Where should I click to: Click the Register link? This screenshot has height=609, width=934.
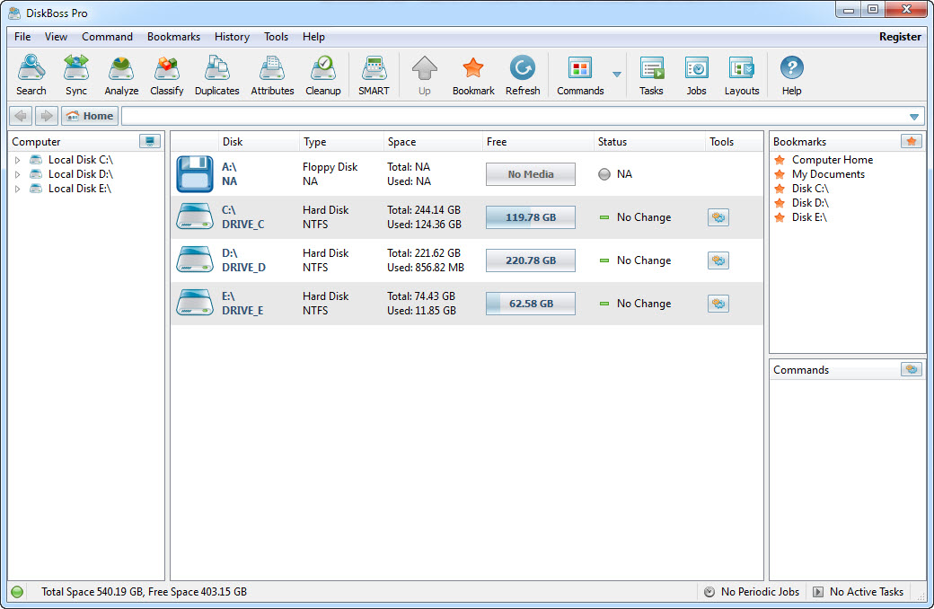(x=900, y=37)
